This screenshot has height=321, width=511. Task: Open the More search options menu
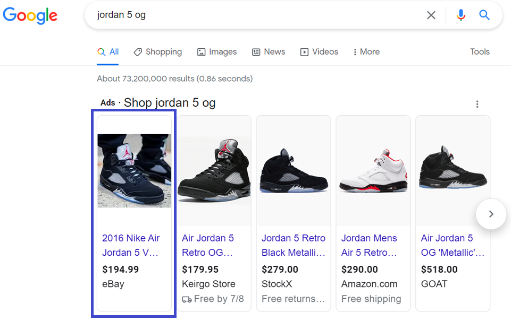[x=366, y=51]
